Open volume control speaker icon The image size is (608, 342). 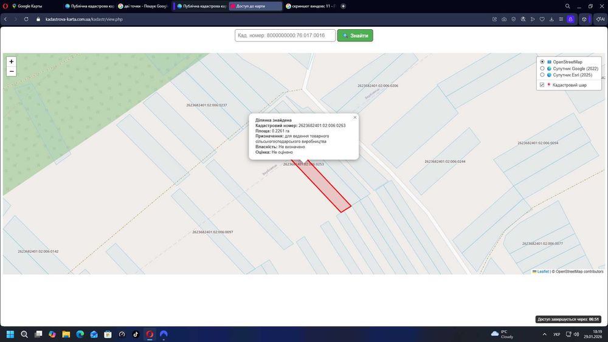click(576, 334)
